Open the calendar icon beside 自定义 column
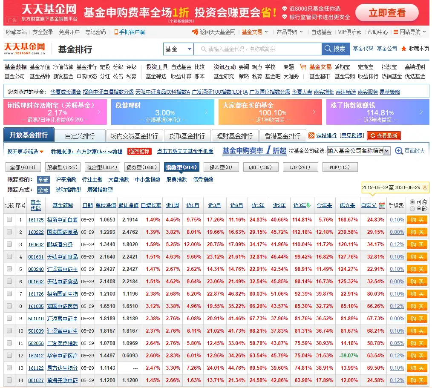This screenshot has height=388, width=432. click(382, 205)
